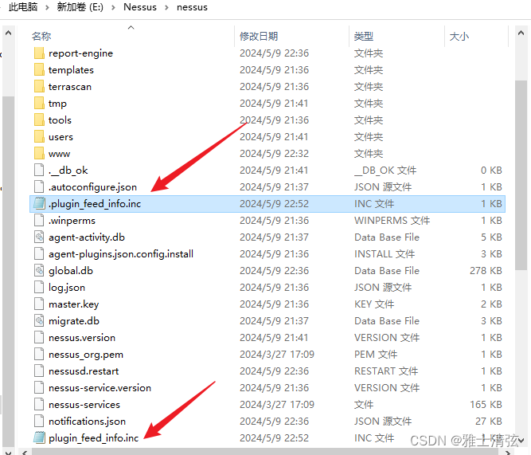This screenshot has width=531, height=455.
Task: Click the nessusd.restart file icon
Action: click(x=39, y=371)
